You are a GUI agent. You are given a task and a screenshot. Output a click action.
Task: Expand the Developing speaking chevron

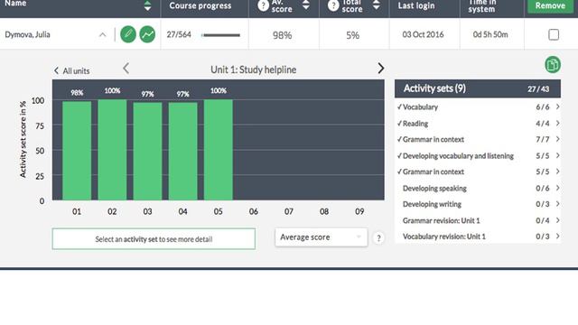(x=558, y=188)
